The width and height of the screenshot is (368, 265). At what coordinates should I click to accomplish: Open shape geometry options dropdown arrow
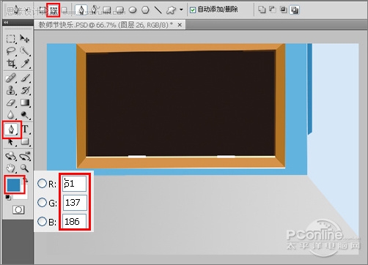point(181,10)
